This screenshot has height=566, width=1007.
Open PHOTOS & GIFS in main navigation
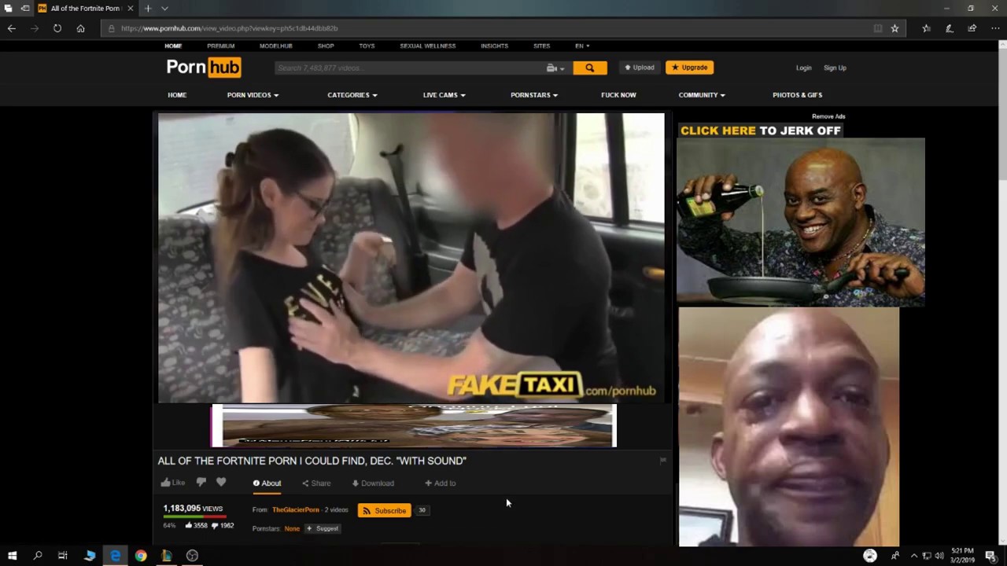coord(797,95)
